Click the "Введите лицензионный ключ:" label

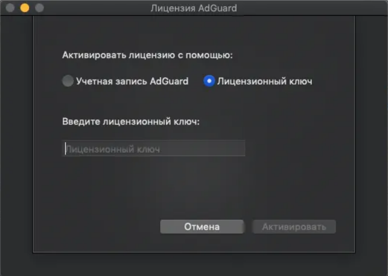pos(131,122)
